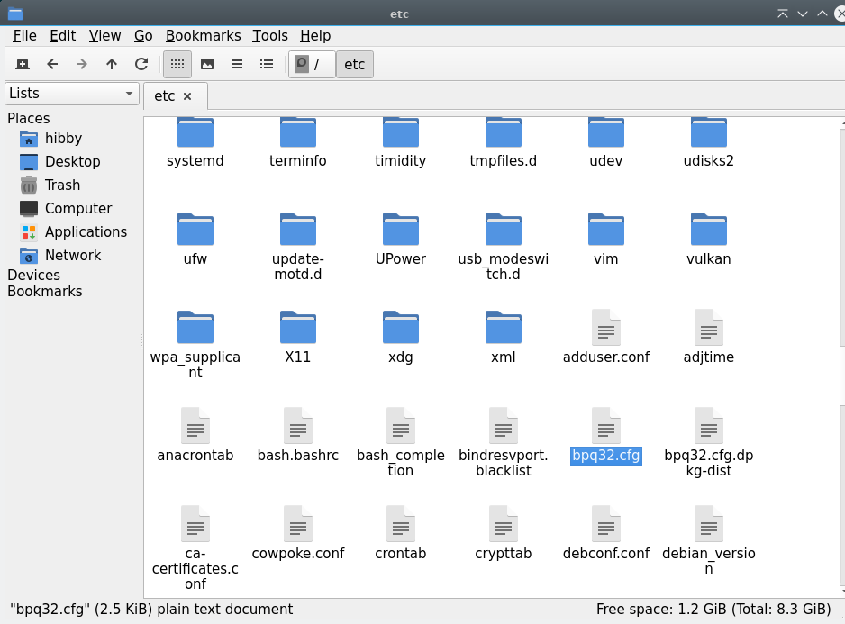Go up to the parent folder
Viewport: 845px width, 624px height.
click(x=112, y=64)
